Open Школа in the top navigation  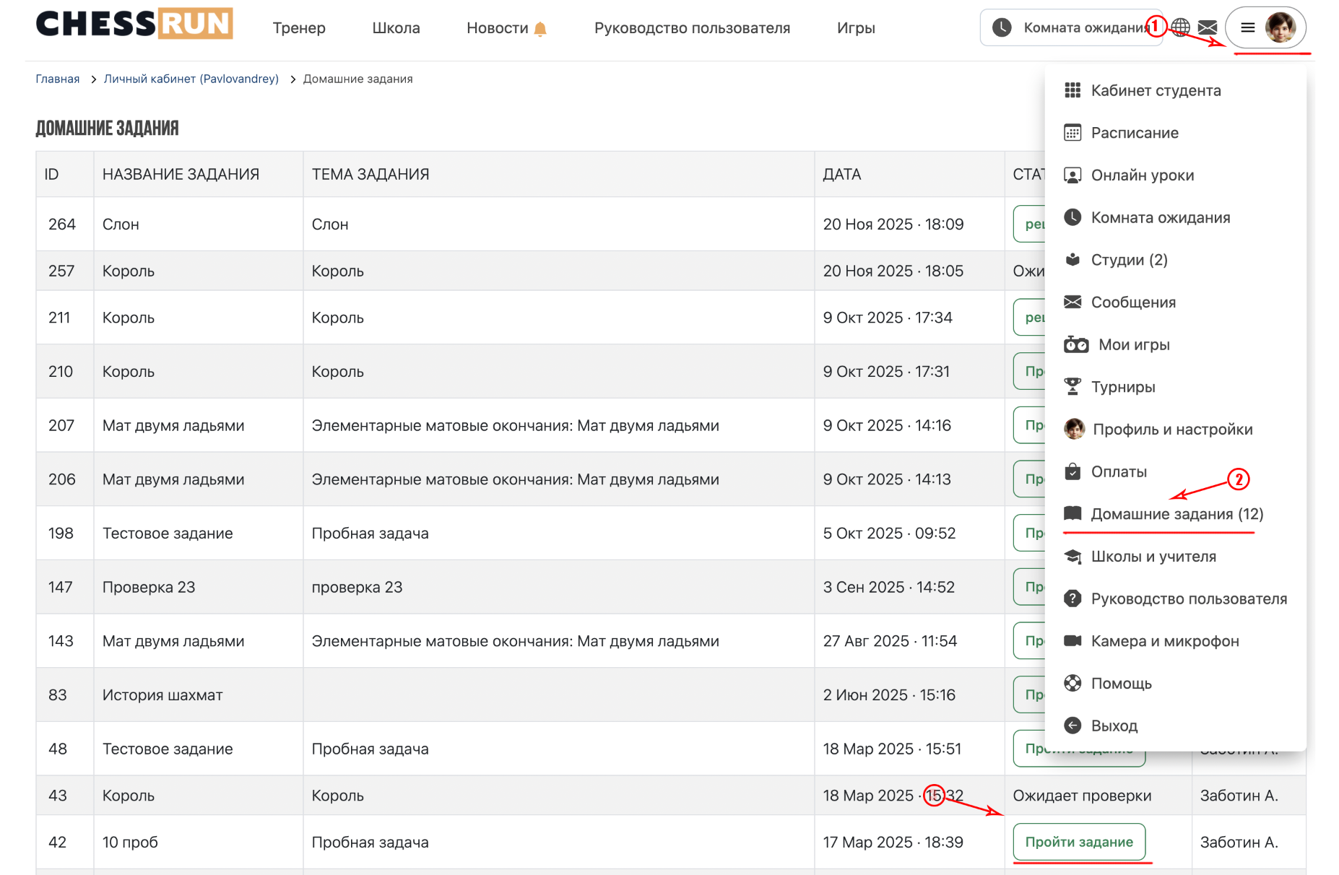tap(396, 28)
